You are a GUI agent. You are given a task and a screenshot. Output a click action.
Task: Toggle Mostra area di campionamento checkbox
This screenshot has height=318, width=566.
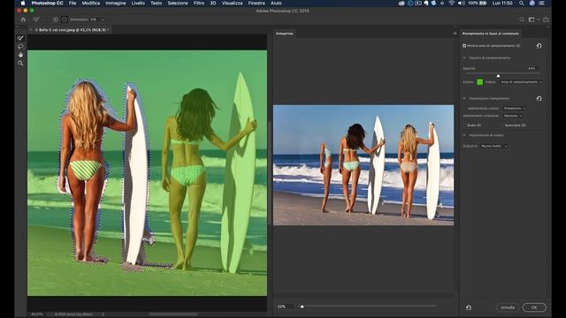coord(464,46)
